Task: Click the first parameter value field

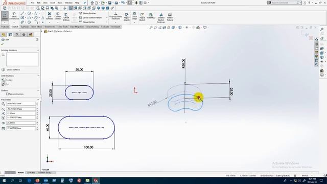Action: [x=21, y=104]
